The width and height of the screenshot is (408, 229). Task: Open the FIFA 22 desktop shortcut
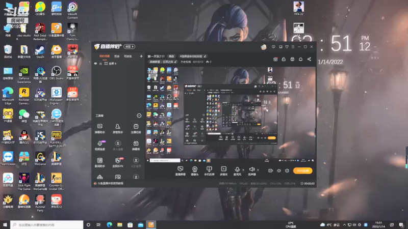pyautogui.click(x=298, y=8)
